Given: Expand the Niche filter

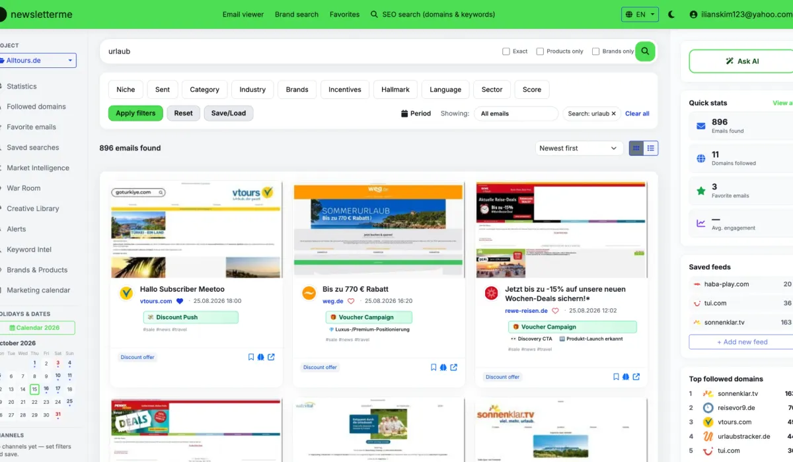Looking at the screenshot, I should [126, 90].
